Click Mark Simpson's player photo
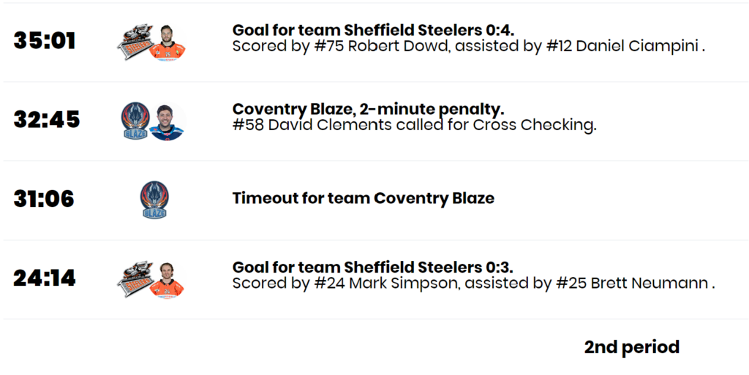Viewport: 749px width, 375px height. [x=167, y=280]
